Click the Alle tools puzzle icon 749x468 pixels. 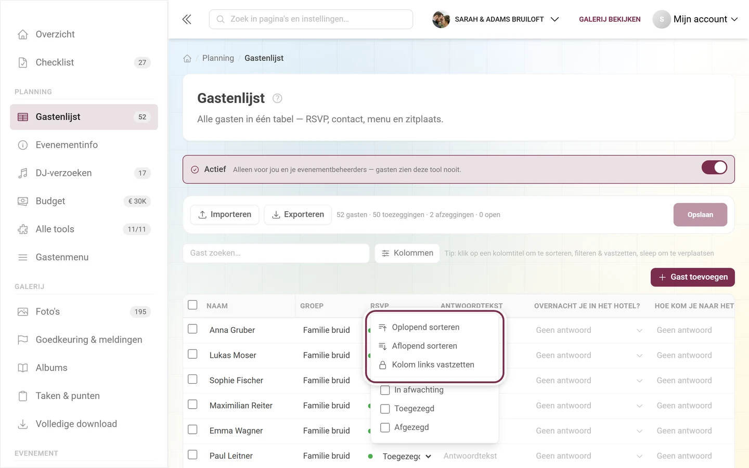pyautogui.click(x=23, y=229)
